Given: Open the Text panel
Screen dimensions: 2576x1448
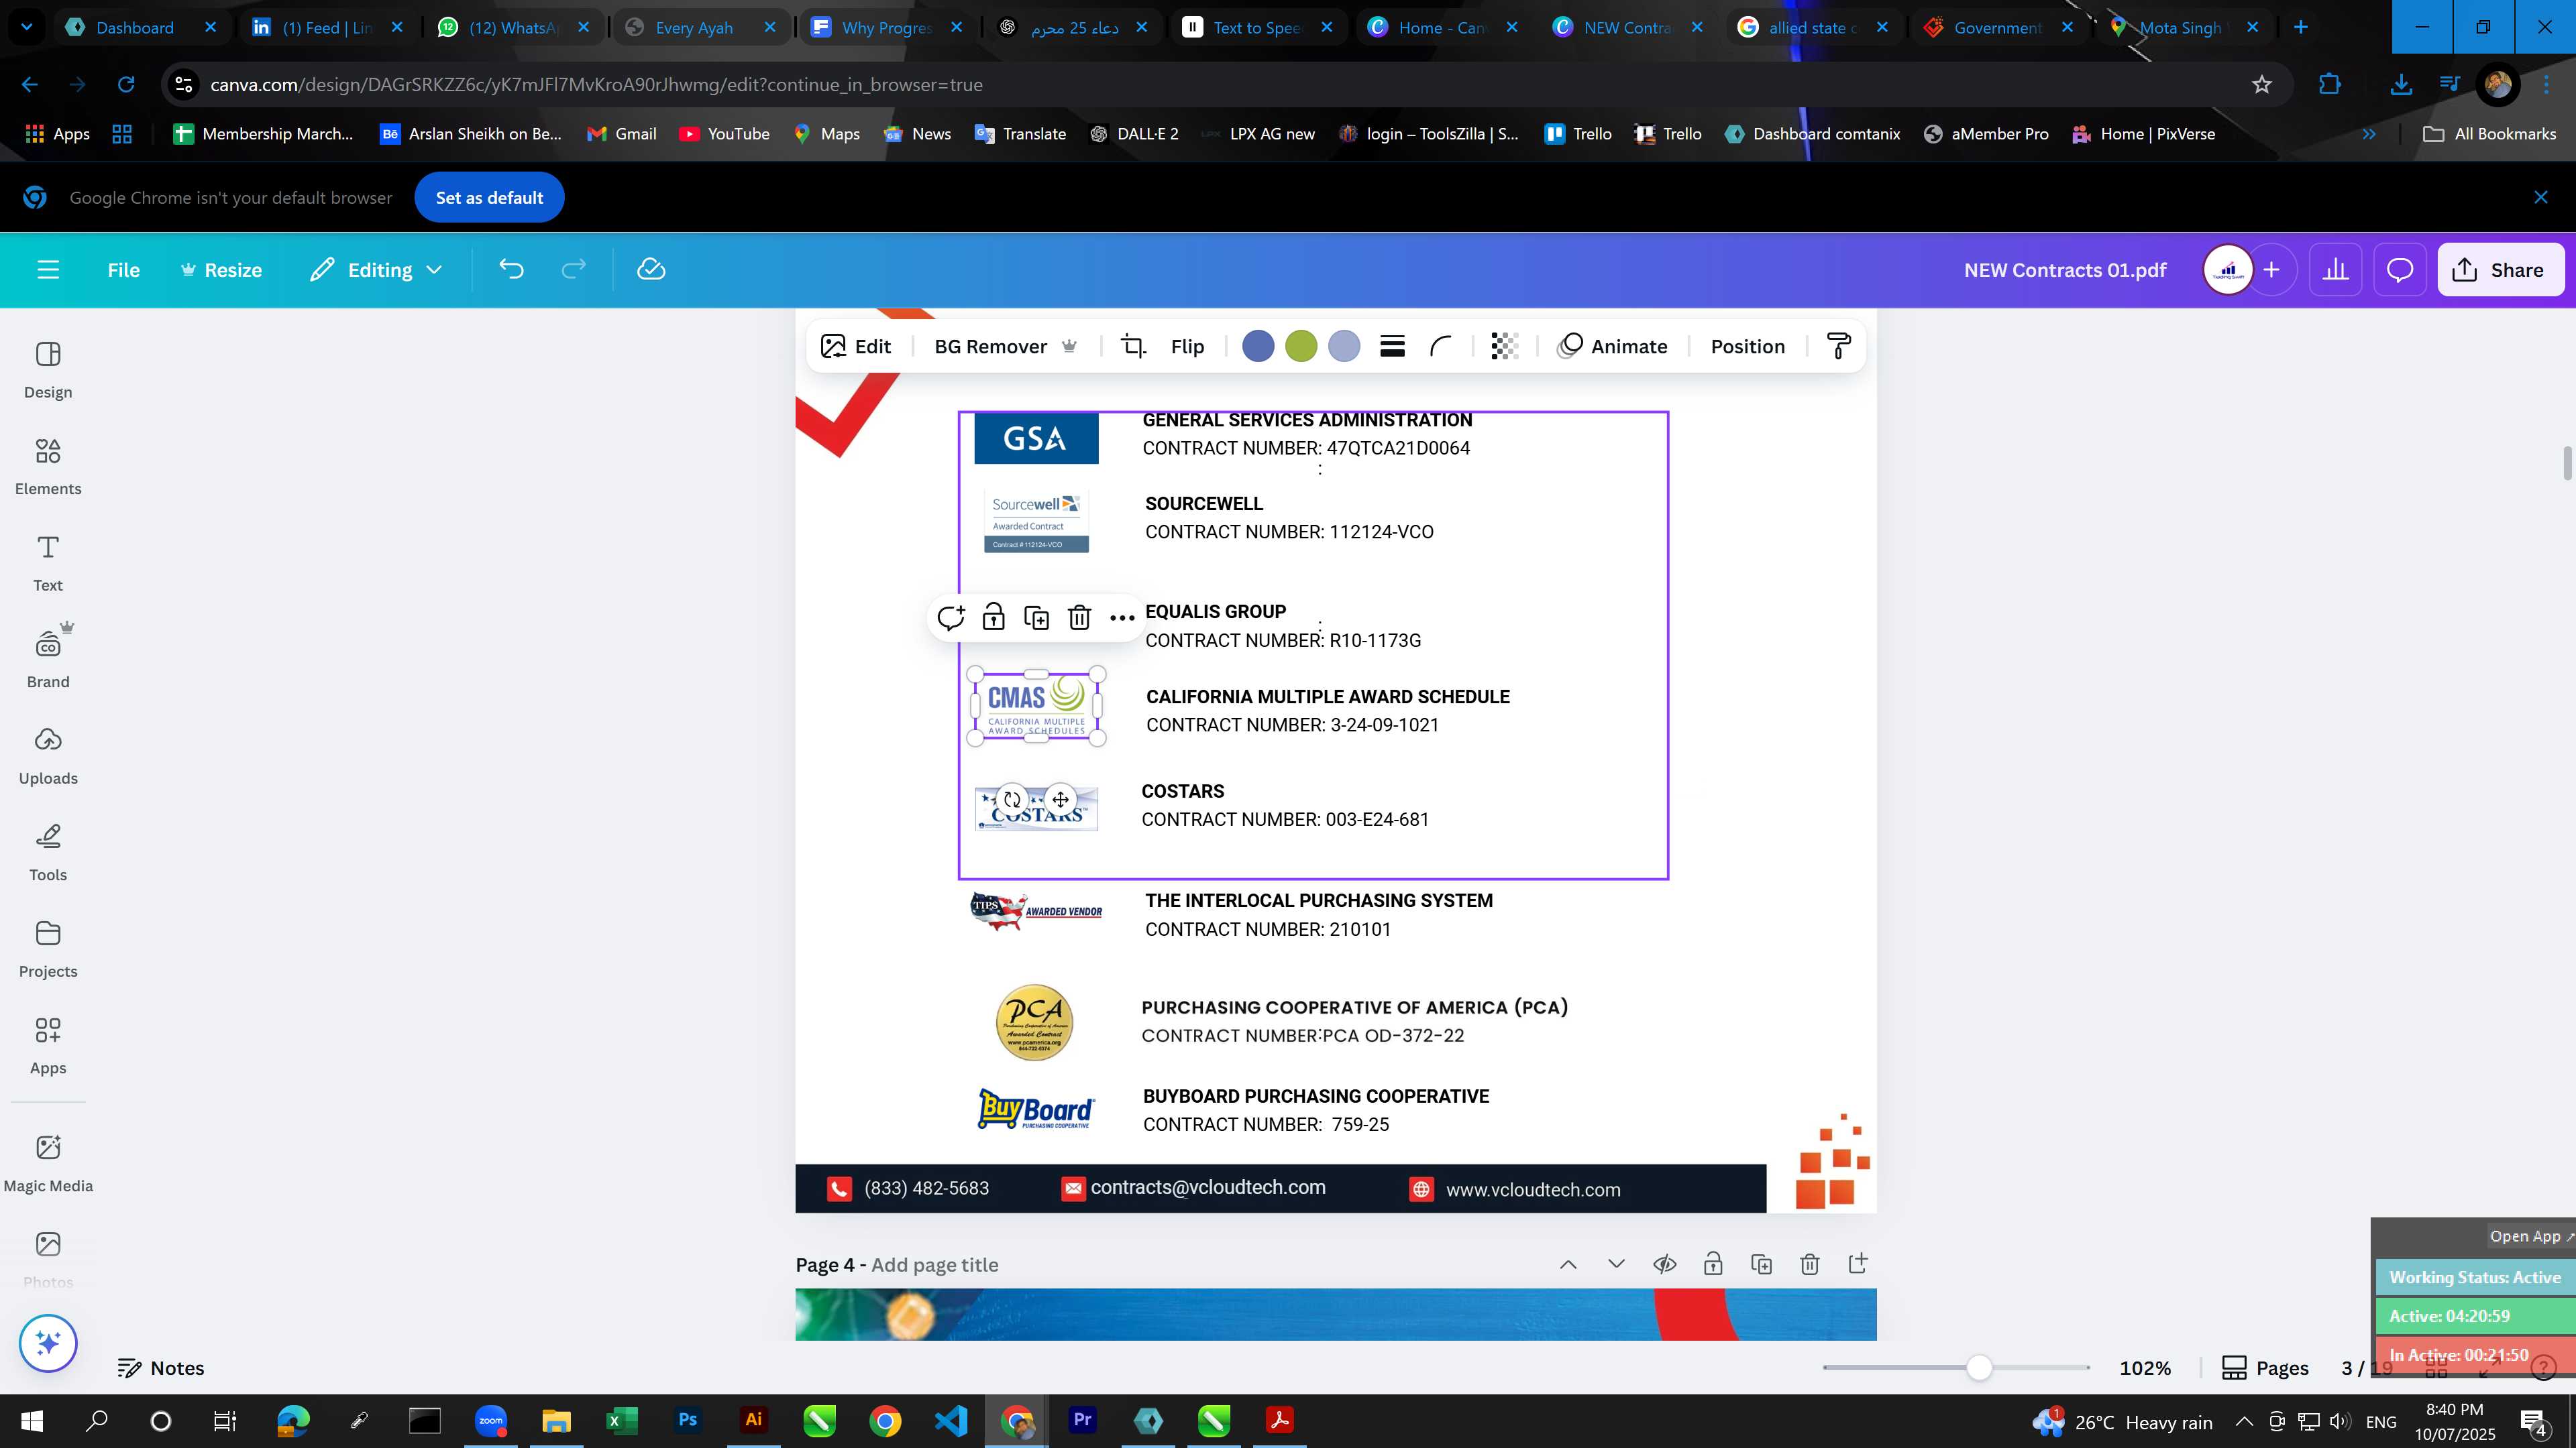Looking at the screenshot, I should pos(48,564).
